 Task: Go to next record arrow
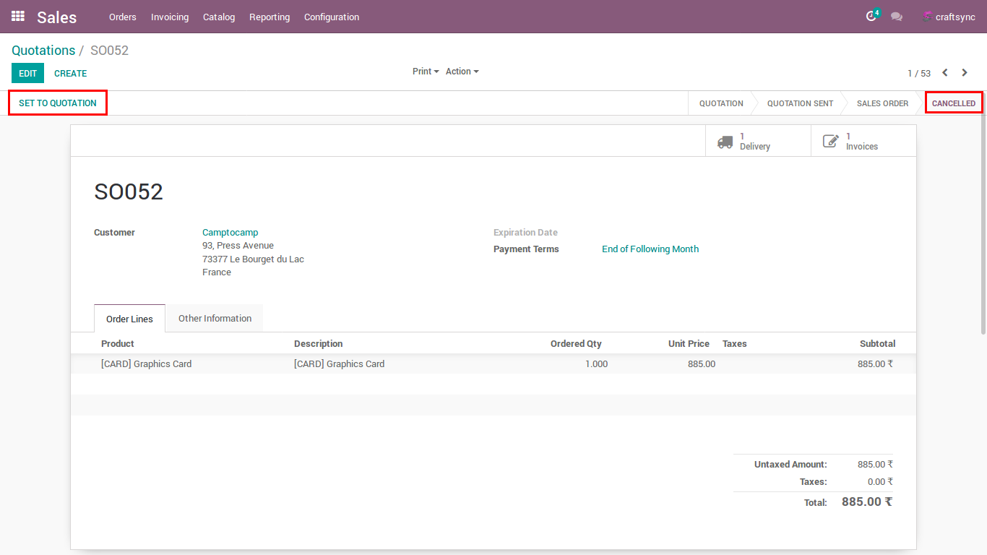tap(965, 73)
